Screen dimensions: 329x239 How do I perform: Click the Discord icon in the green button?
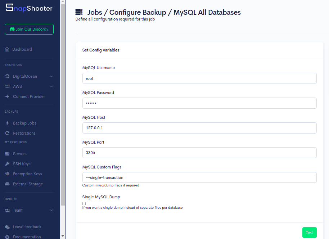(12, 29)
